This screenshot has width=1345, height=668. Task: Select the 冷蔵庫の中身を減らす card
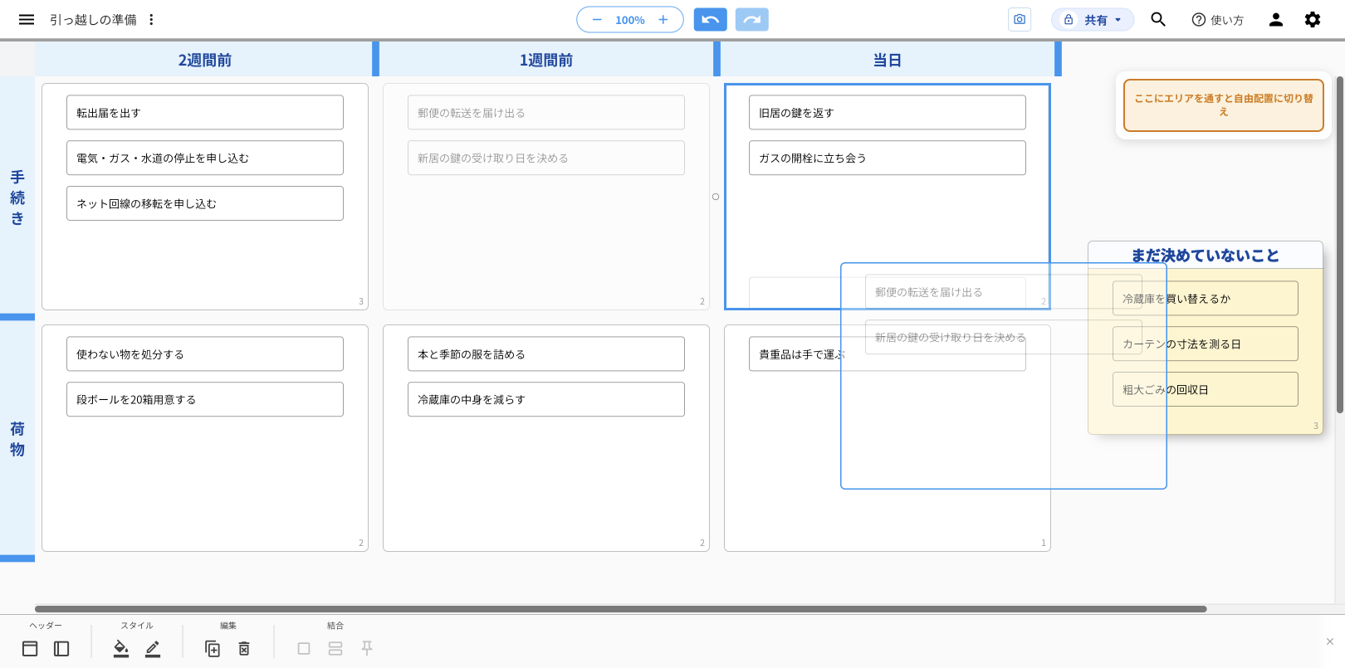pos(546,399)
